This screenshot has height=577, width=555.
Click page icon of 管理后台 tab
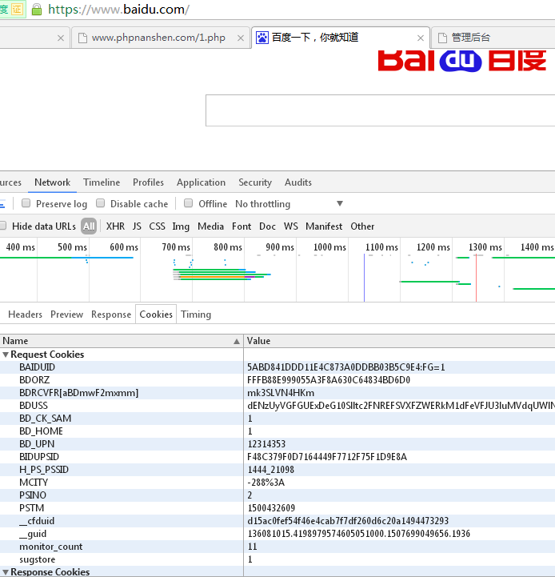[442, 38]
